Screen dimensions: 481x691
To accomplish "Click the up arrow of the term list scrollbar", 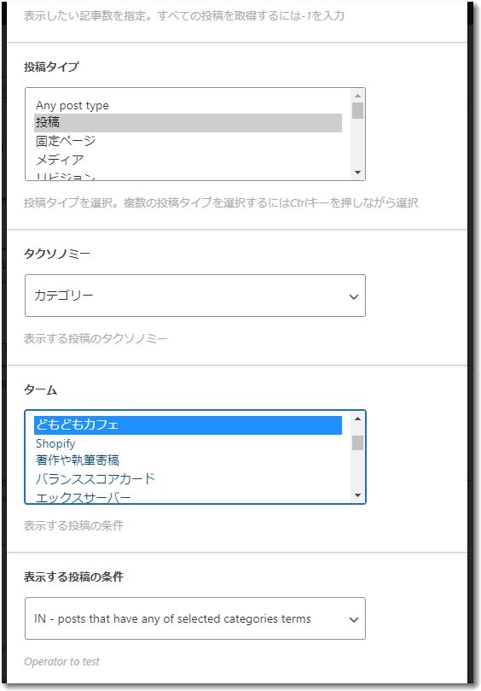I will click(x=357, y=419).
